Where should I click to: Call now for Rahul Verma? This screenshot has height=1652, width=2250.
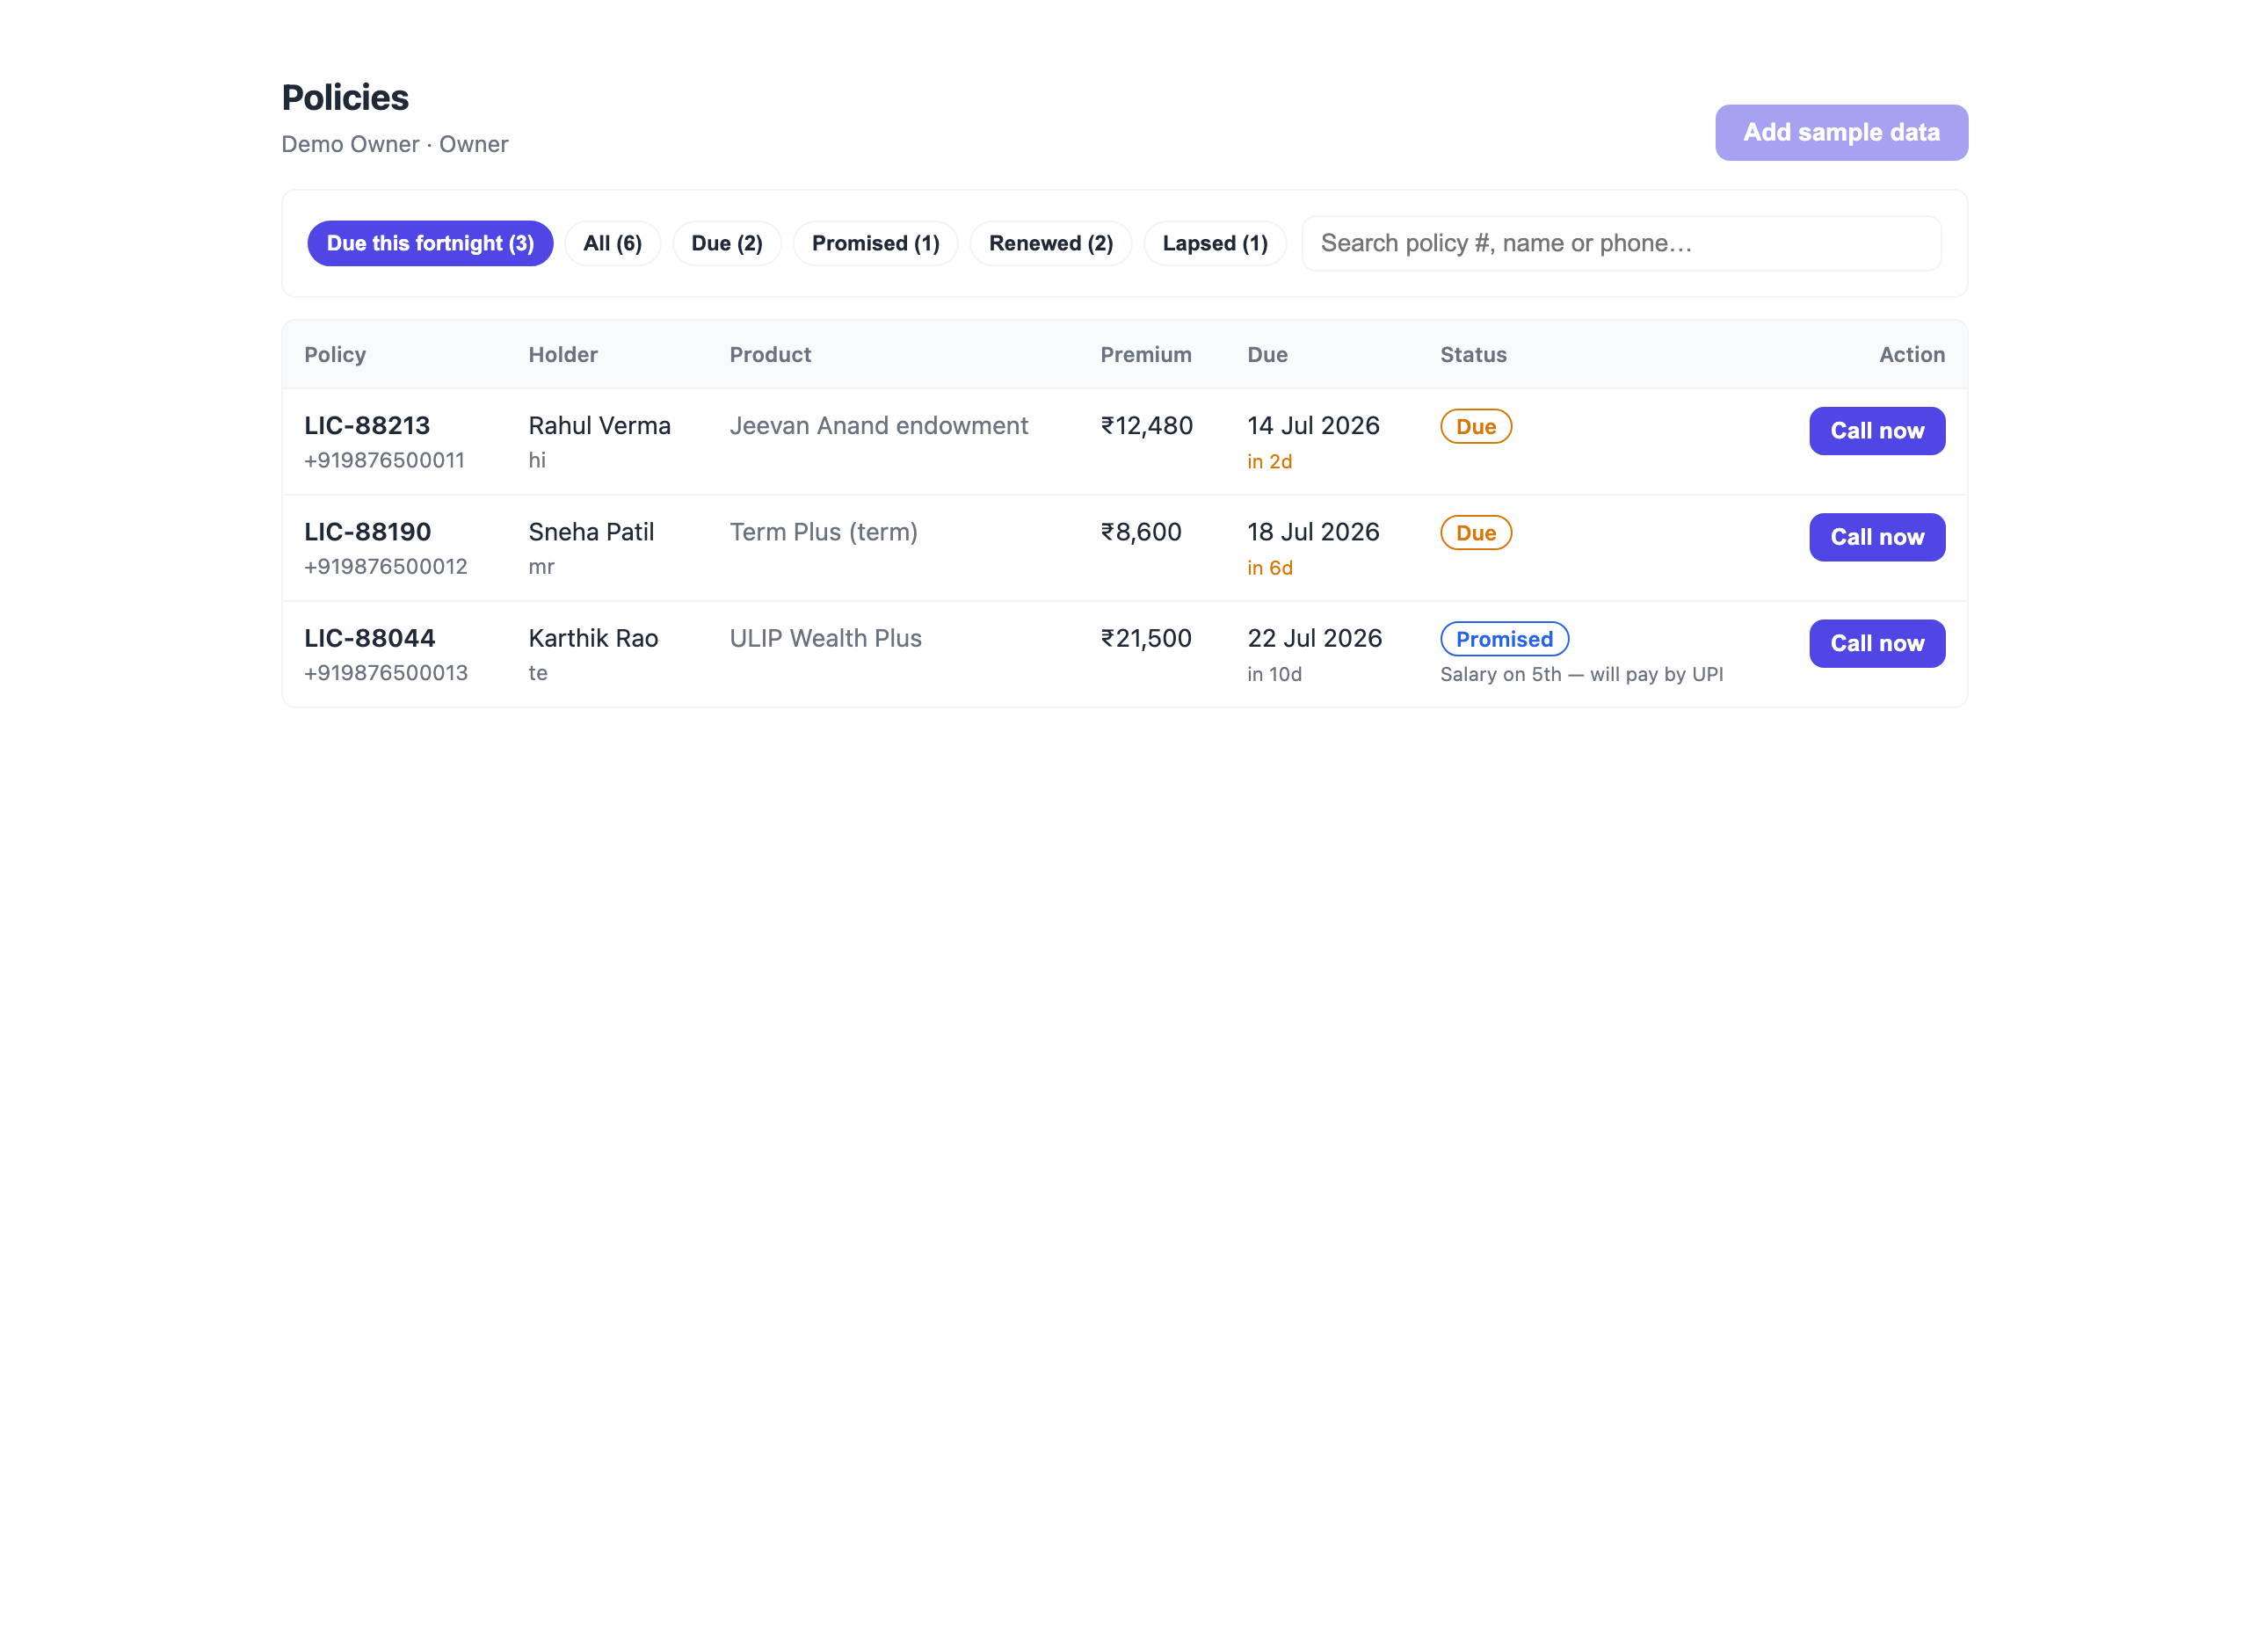(1877, 431)
